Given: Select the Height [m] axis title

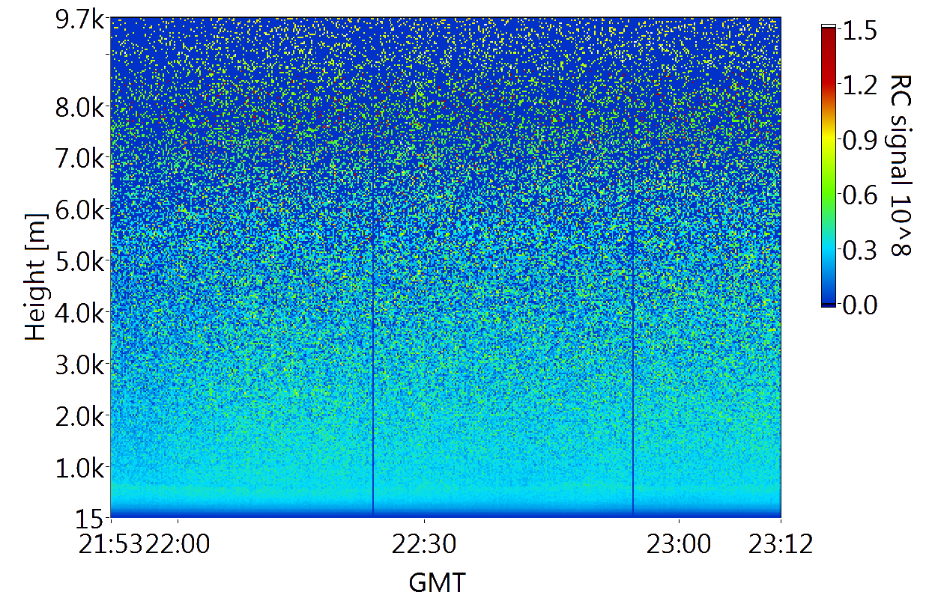Looking at the screenshot, I should point(35,275).
